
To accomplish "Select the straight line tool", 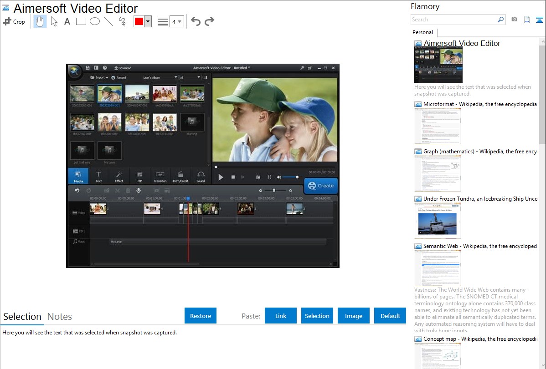I will 108,21.
